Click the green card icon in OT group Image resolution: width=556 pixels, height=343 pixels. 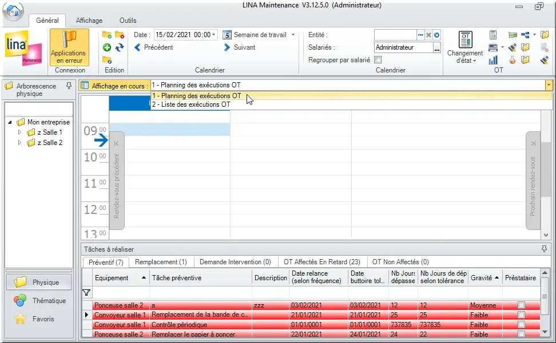click(x=513, y=35)
